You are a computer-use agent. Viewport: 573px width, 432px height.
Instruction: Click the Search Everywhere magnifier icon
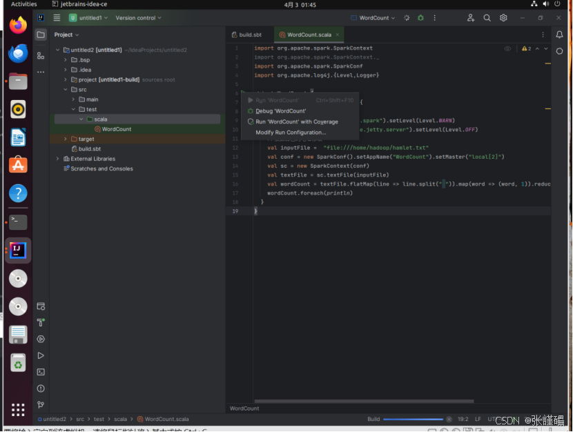pos(487,19)
